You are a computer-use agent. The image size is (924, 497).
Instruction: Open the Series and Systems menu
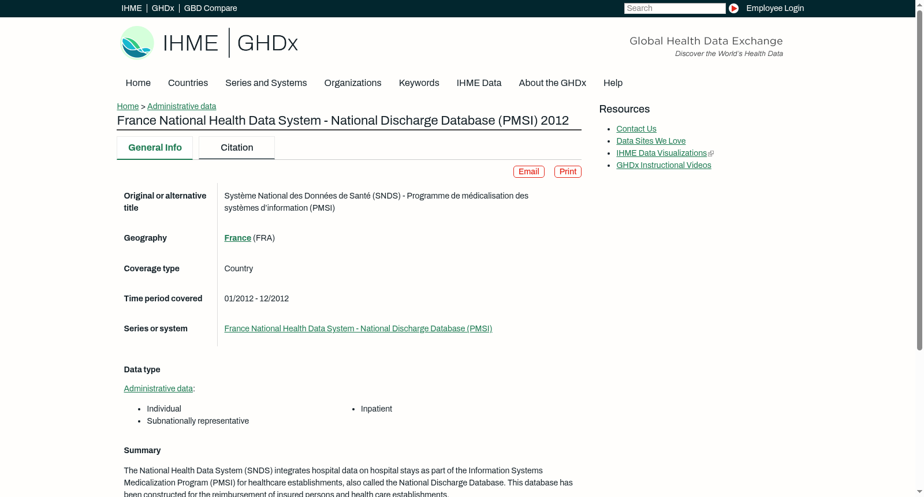(266, 83)
